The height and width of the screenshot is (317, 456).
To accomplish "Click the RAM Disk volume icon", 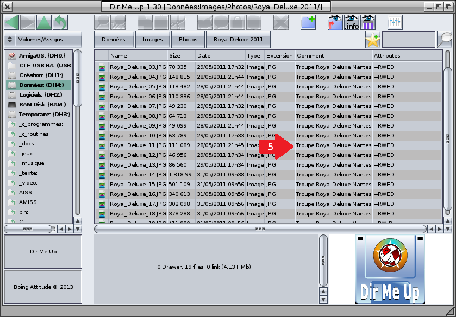I will pyautogui.click(x=12, y=105).
